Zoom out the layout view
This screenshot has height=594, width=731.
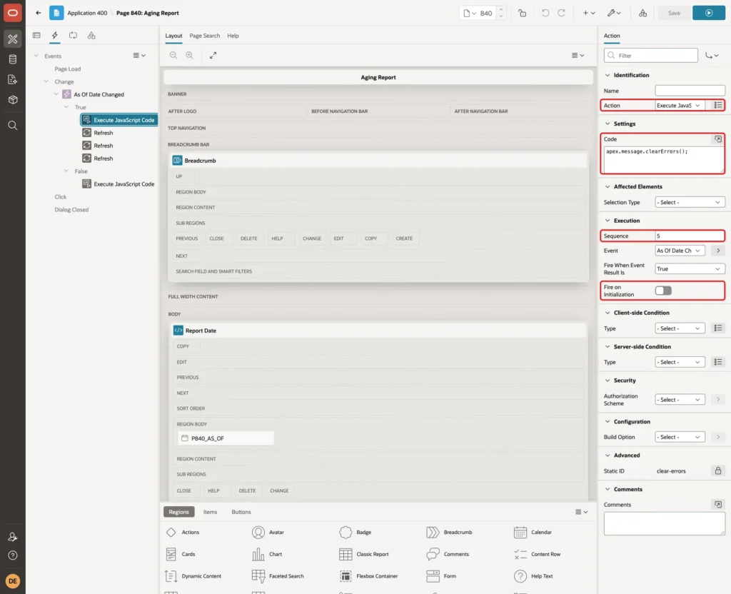pyautogui.click(x=173, y=55)
